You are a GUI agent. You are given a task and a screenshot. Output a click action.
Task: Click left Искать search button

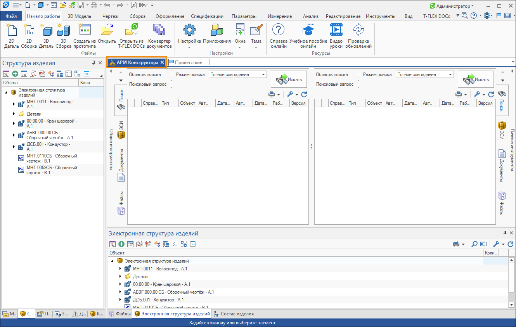[289, 79]
